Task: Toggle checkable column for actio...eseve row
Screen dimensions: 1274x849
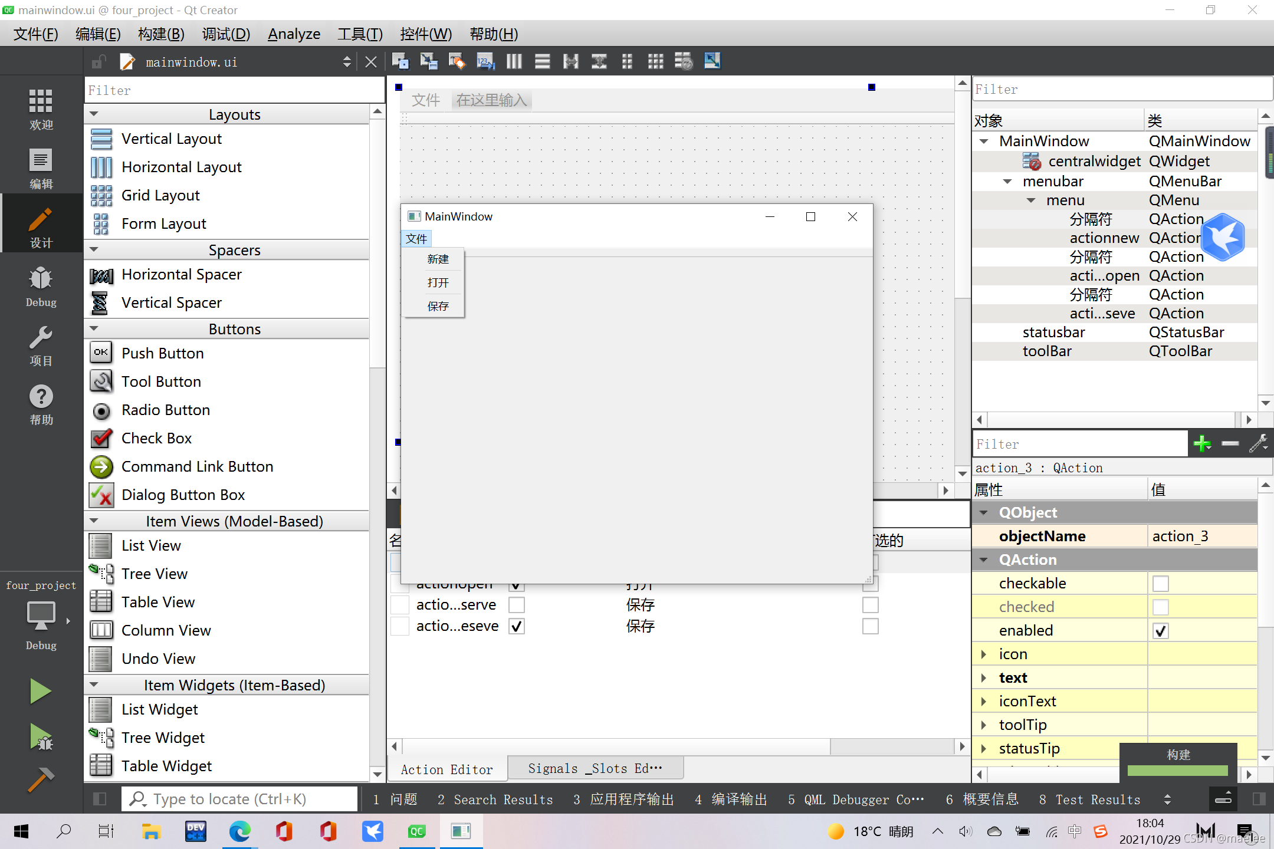Action: (x=870, y=626)
